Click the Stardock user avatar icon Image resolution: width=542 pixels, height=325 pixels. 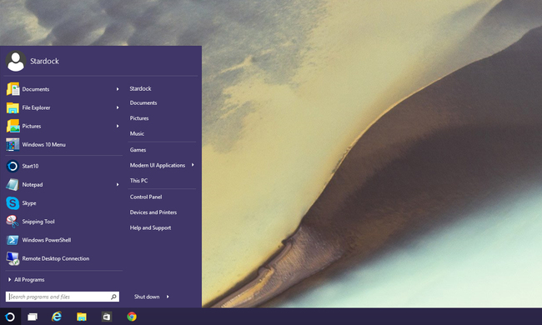click(16, 61)
